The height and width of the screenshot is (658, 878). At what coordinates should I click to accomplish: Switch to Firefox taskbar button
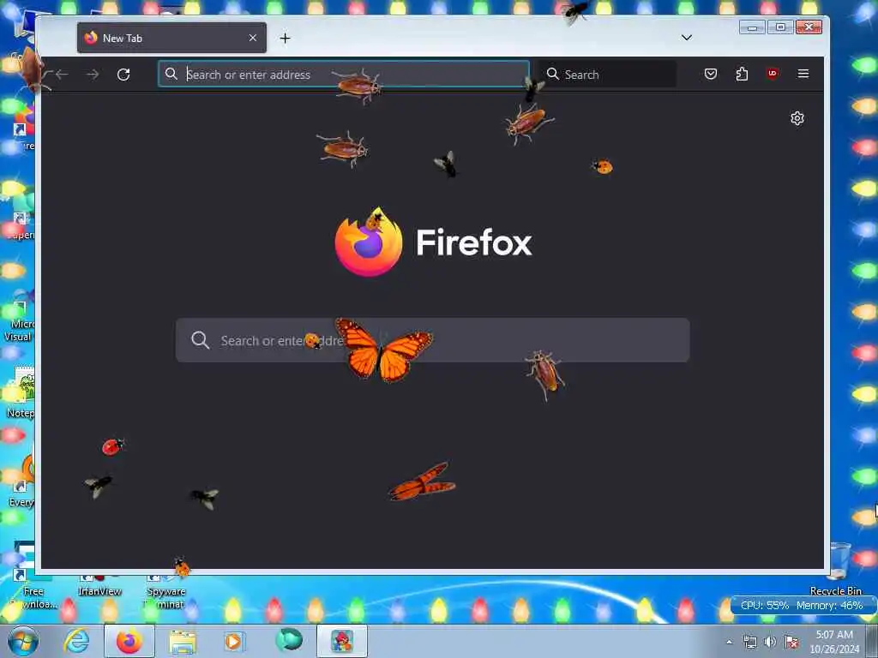129,641
